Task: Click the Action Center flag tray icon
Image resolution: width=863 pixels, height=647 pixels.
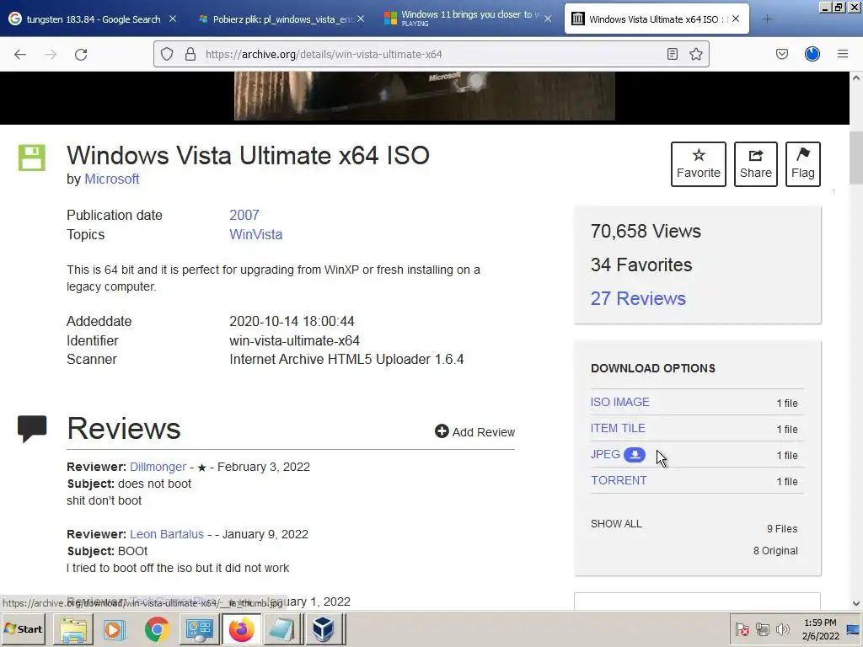Action: click(x=742, y=629)
